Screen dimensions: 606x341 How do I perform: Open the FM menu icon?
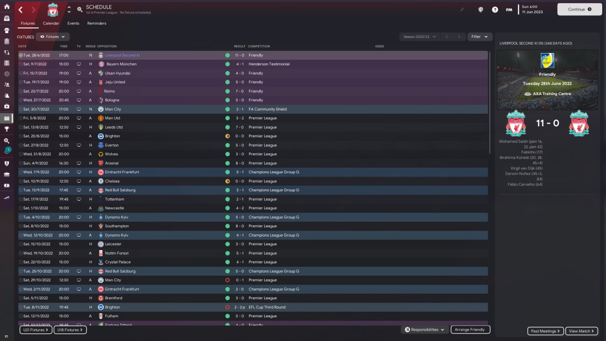[509, 9]
